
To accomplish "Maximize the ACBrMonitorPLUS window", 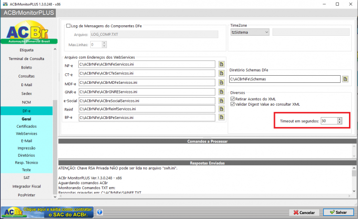I will coord(337,4).
